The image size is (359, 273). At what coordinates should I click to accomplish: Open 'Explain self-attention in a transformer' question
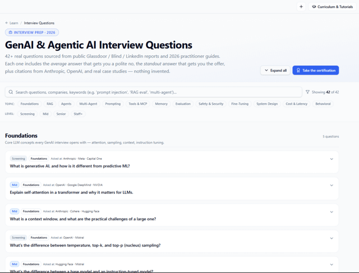pos(71,192)
